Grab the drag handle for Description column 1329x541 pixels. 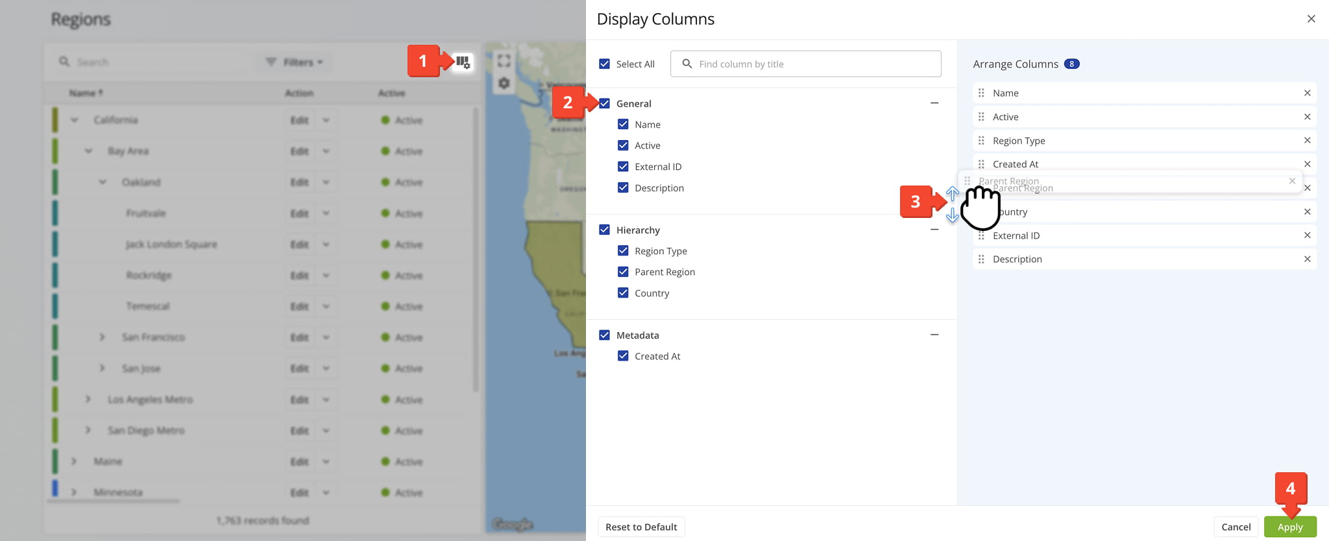tap(981, 259)
